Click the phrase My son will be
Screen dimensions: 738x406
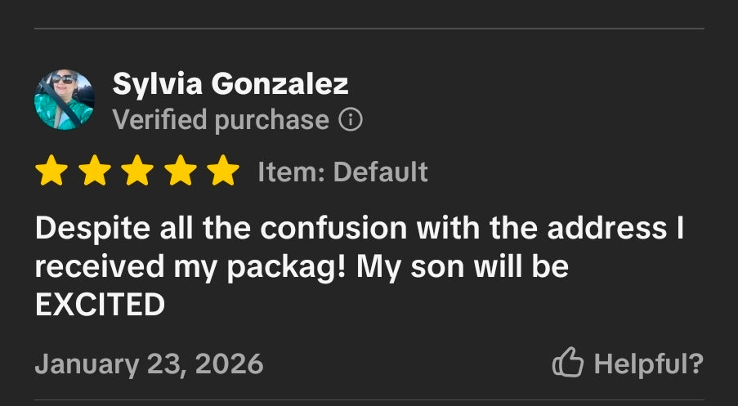pos(463,267)
